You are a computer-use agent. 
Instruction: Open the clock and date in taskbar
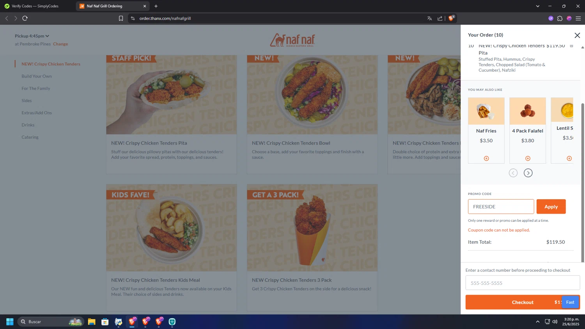click(x=571, y=322)
